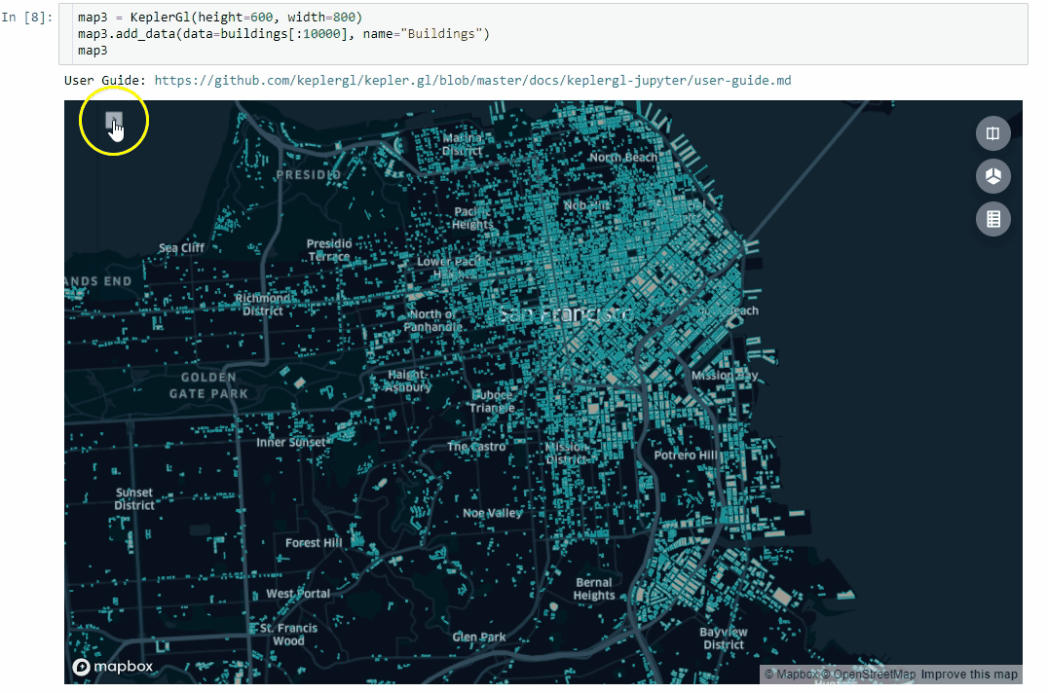Select the In [8] cell prompt

[26, 18]
